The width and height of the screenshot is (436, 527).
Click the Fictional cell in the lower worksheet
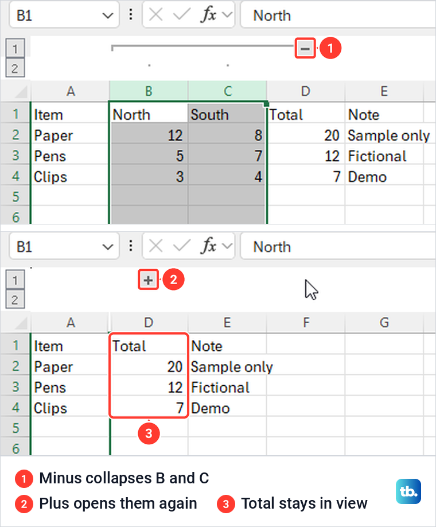click(227, 387)
